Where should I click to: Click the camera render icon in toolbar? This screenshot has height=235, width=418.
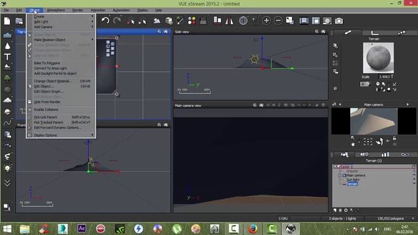click(x=339, y=21)
